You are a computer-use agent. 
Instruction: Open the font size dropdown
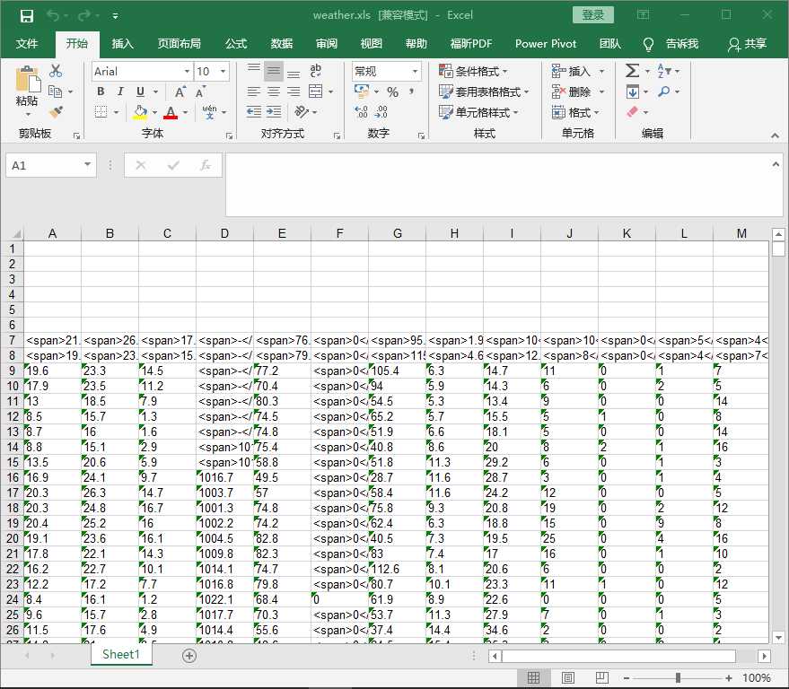[x=223, y=72]
